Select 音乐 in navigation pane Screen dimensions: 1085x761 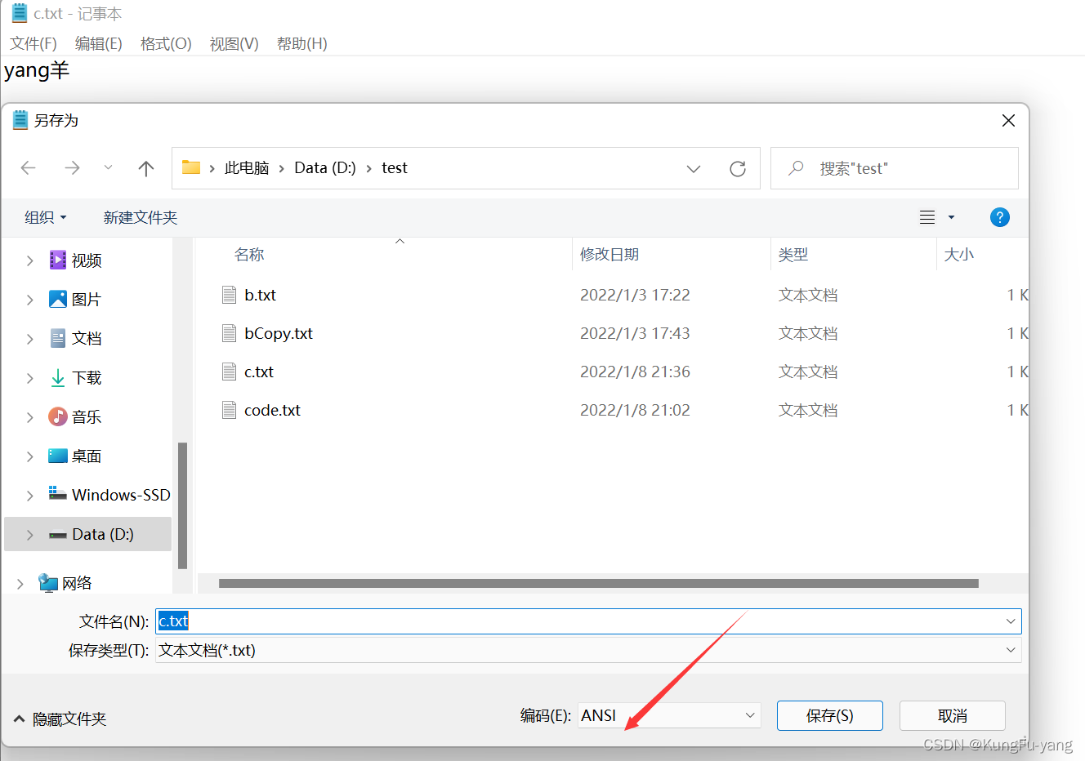point(87,416)
